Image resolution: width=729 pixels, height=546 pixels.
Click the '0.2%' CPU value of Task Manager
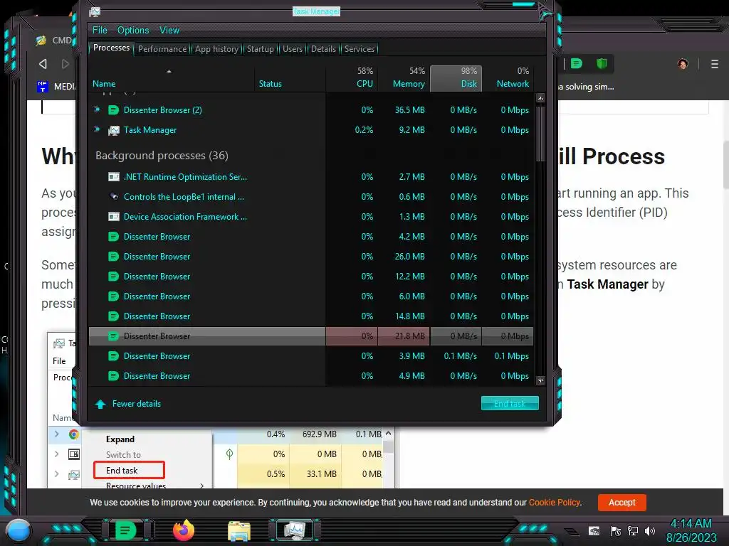click(364, 130)
